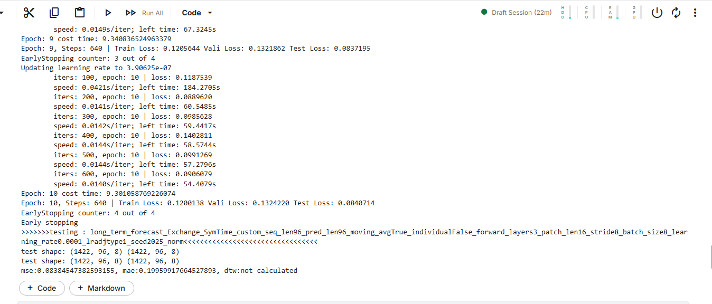Image resolution: width=712 pixels, height=304 pixels.
Task: Restart session with the refresh icon
Action: pos(676,13)
